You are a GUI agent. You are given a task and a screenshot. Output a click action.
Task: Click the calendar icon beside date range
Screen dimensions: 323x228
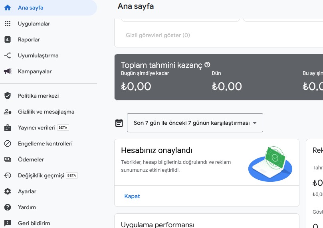(x=119, y=123)
